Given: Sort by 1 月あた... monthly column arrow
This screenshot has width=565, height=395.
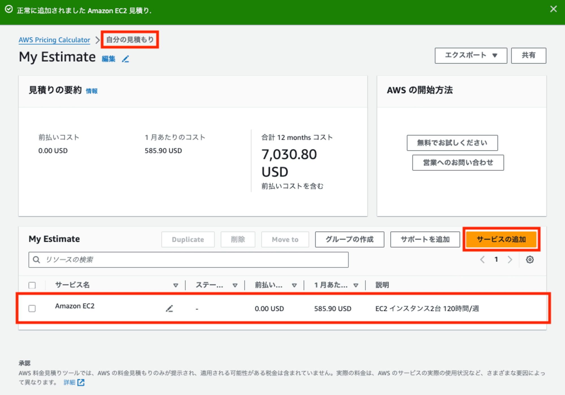Looking at the screenshot, I should 356,285.
